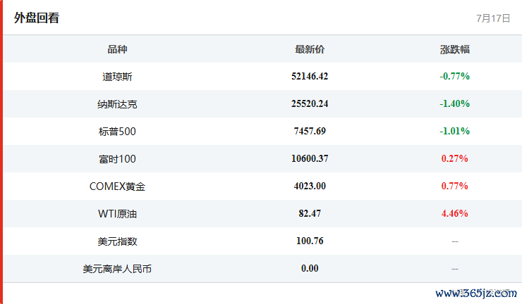
Task: Open the WTI原油 commodity entry
Action: (117, 214)
